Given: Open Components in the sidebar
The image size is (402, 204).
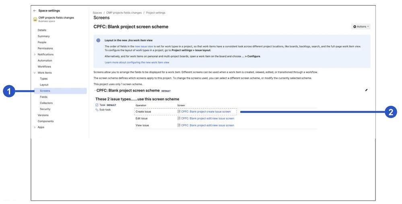Looking at the screenshot, I should click(x=45, y=121).
